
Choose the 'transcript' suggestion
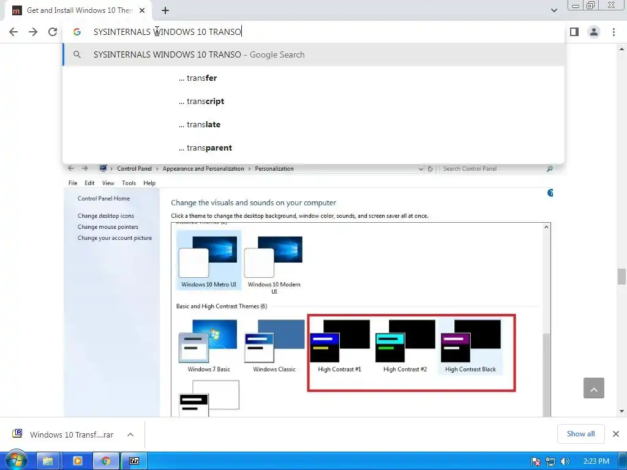tap(313, 101)
